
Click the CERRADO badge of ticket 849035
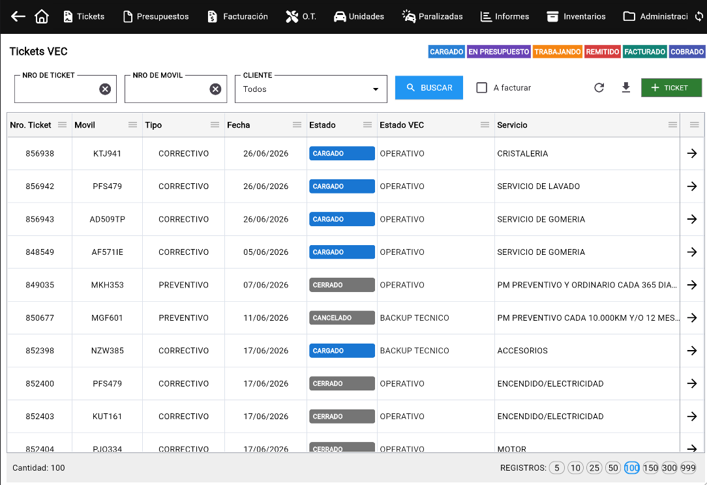tap(342, 285)
